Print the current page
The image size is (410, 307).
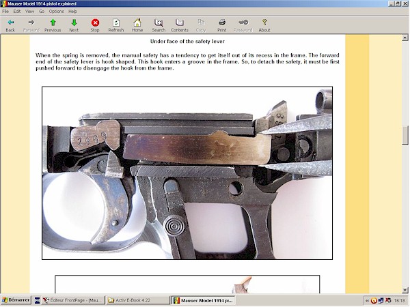click(x=222, y=25)
